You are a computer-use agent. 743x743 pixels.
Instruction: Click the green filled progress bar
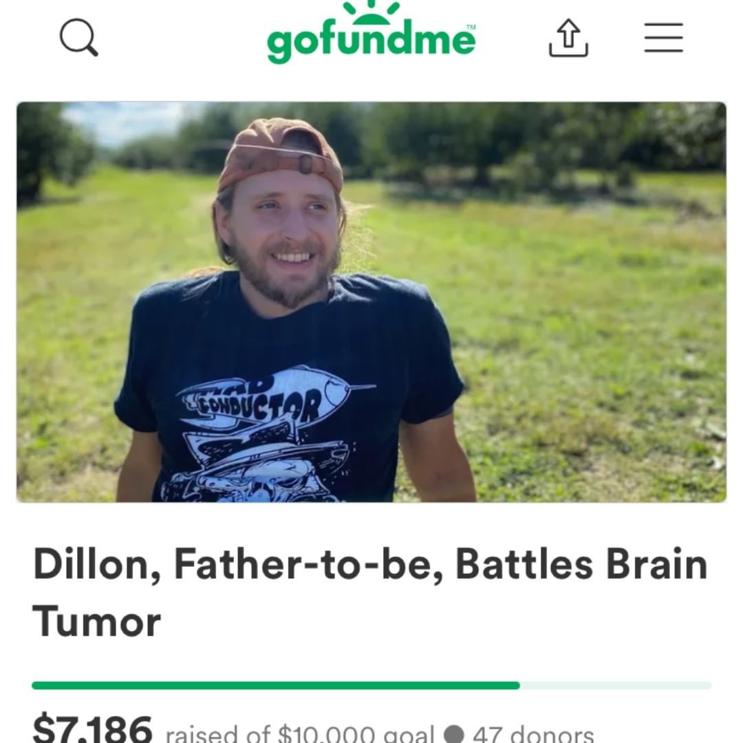click(x=276, y=685)
